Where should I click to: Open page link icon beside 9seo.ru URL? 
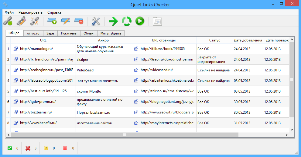[136, 59]
